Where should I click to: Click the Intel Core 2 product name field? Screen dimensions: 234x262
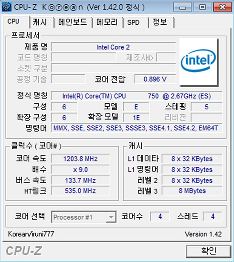[x=113, y=47]
